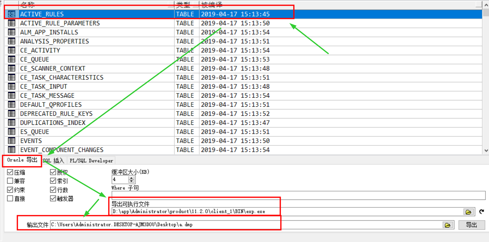Select the DEPRECATED_RULE_KEYS row name
Screen dimensions: 489x242
[56, 114]
